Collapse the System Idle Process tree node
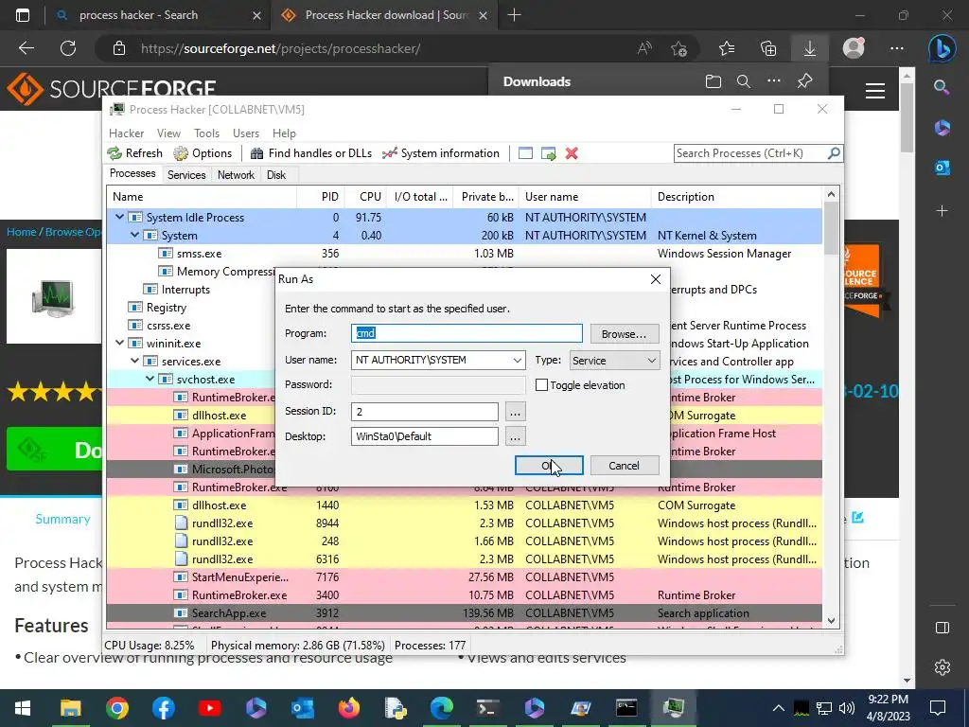 [x=119, y=217]
